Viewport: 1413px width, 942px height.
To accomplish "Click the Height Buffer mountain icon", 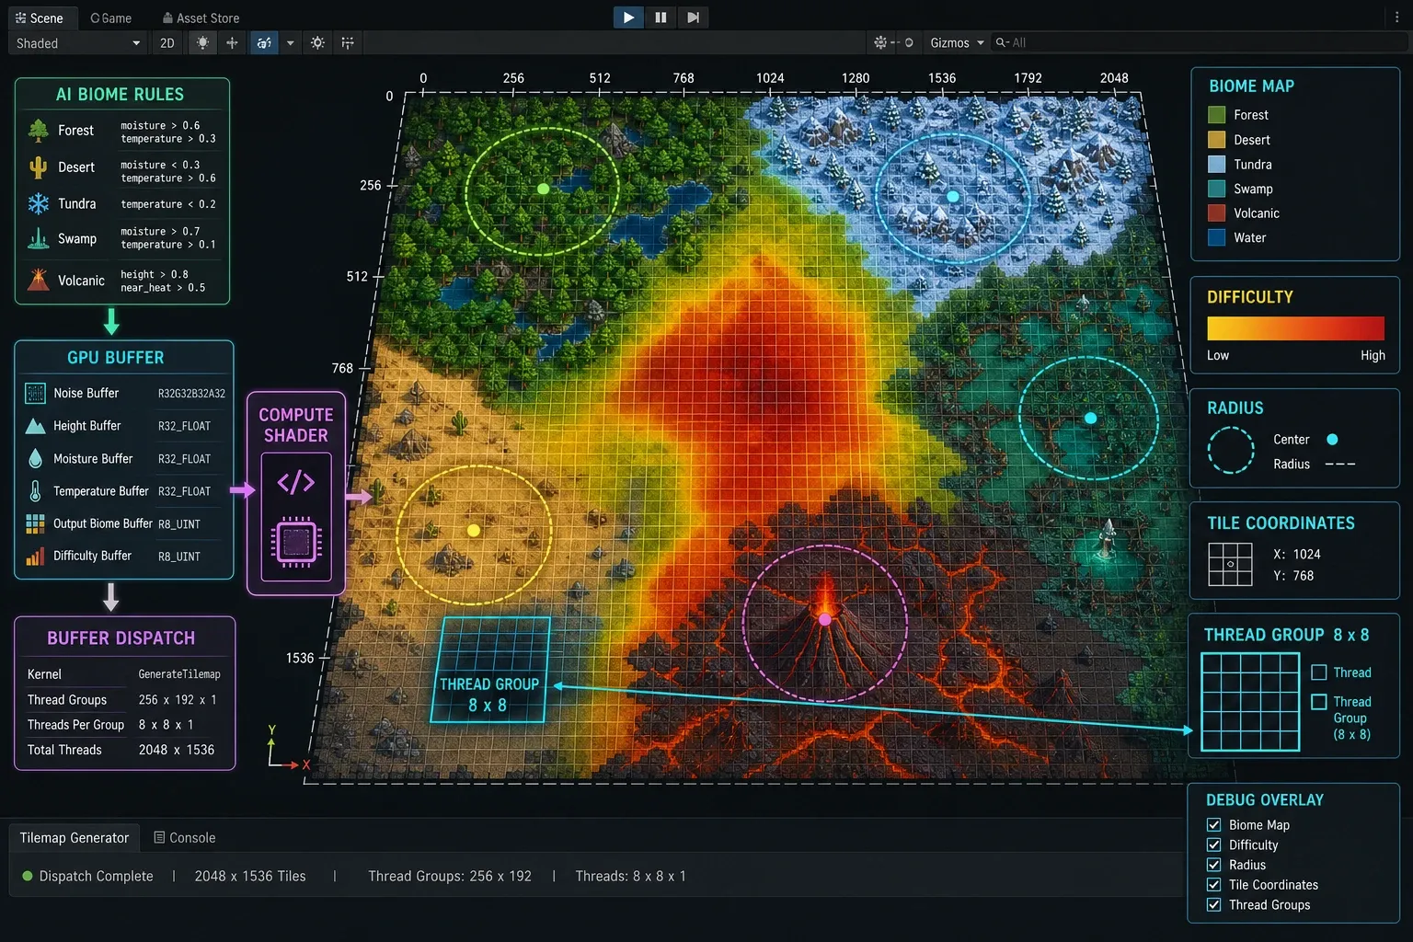I will pyautogui.click(x=35, y=426).
